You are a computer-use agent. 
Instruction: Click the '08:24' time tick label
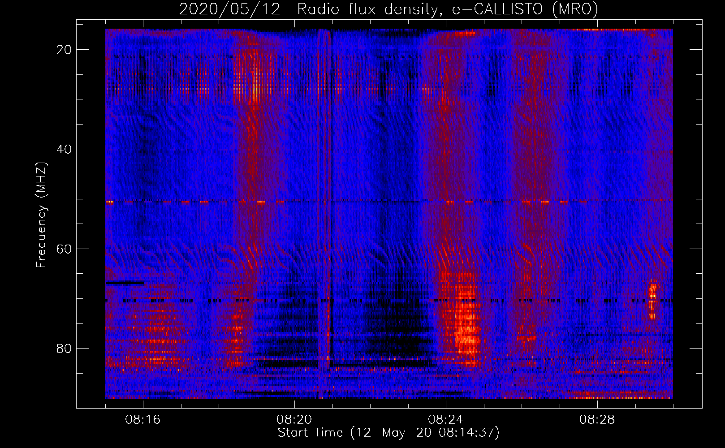pyautogui.click(x=446, y=420)
